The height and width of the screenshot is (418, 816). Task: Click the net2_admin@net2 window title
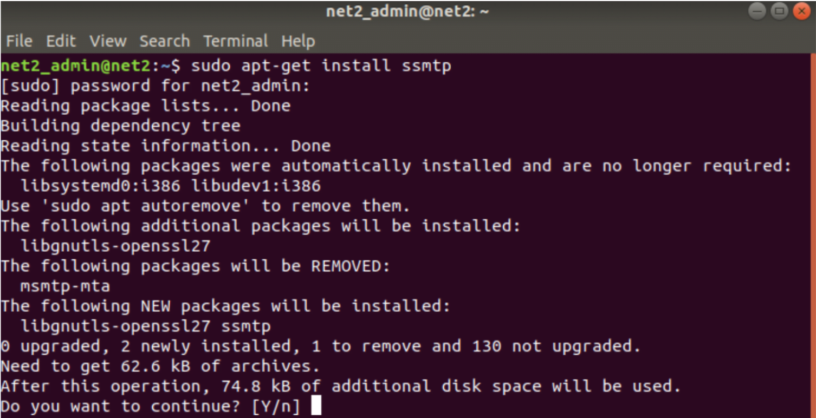point(407,11)
